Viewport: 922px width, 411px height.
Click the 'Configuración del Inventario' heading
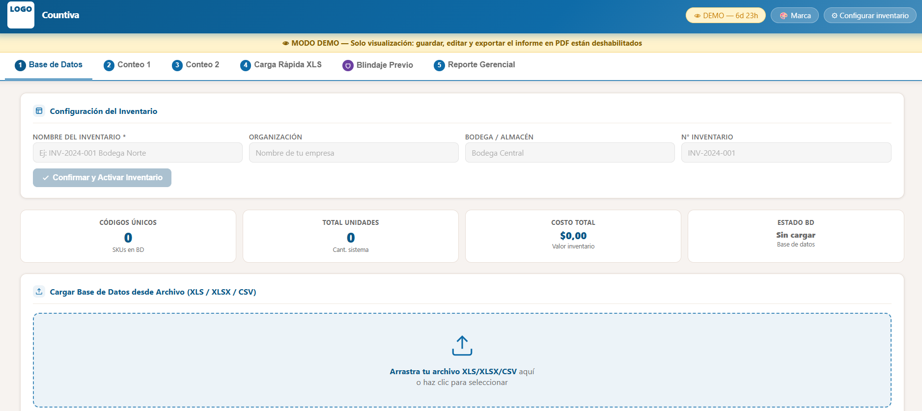tap(104, 111)
